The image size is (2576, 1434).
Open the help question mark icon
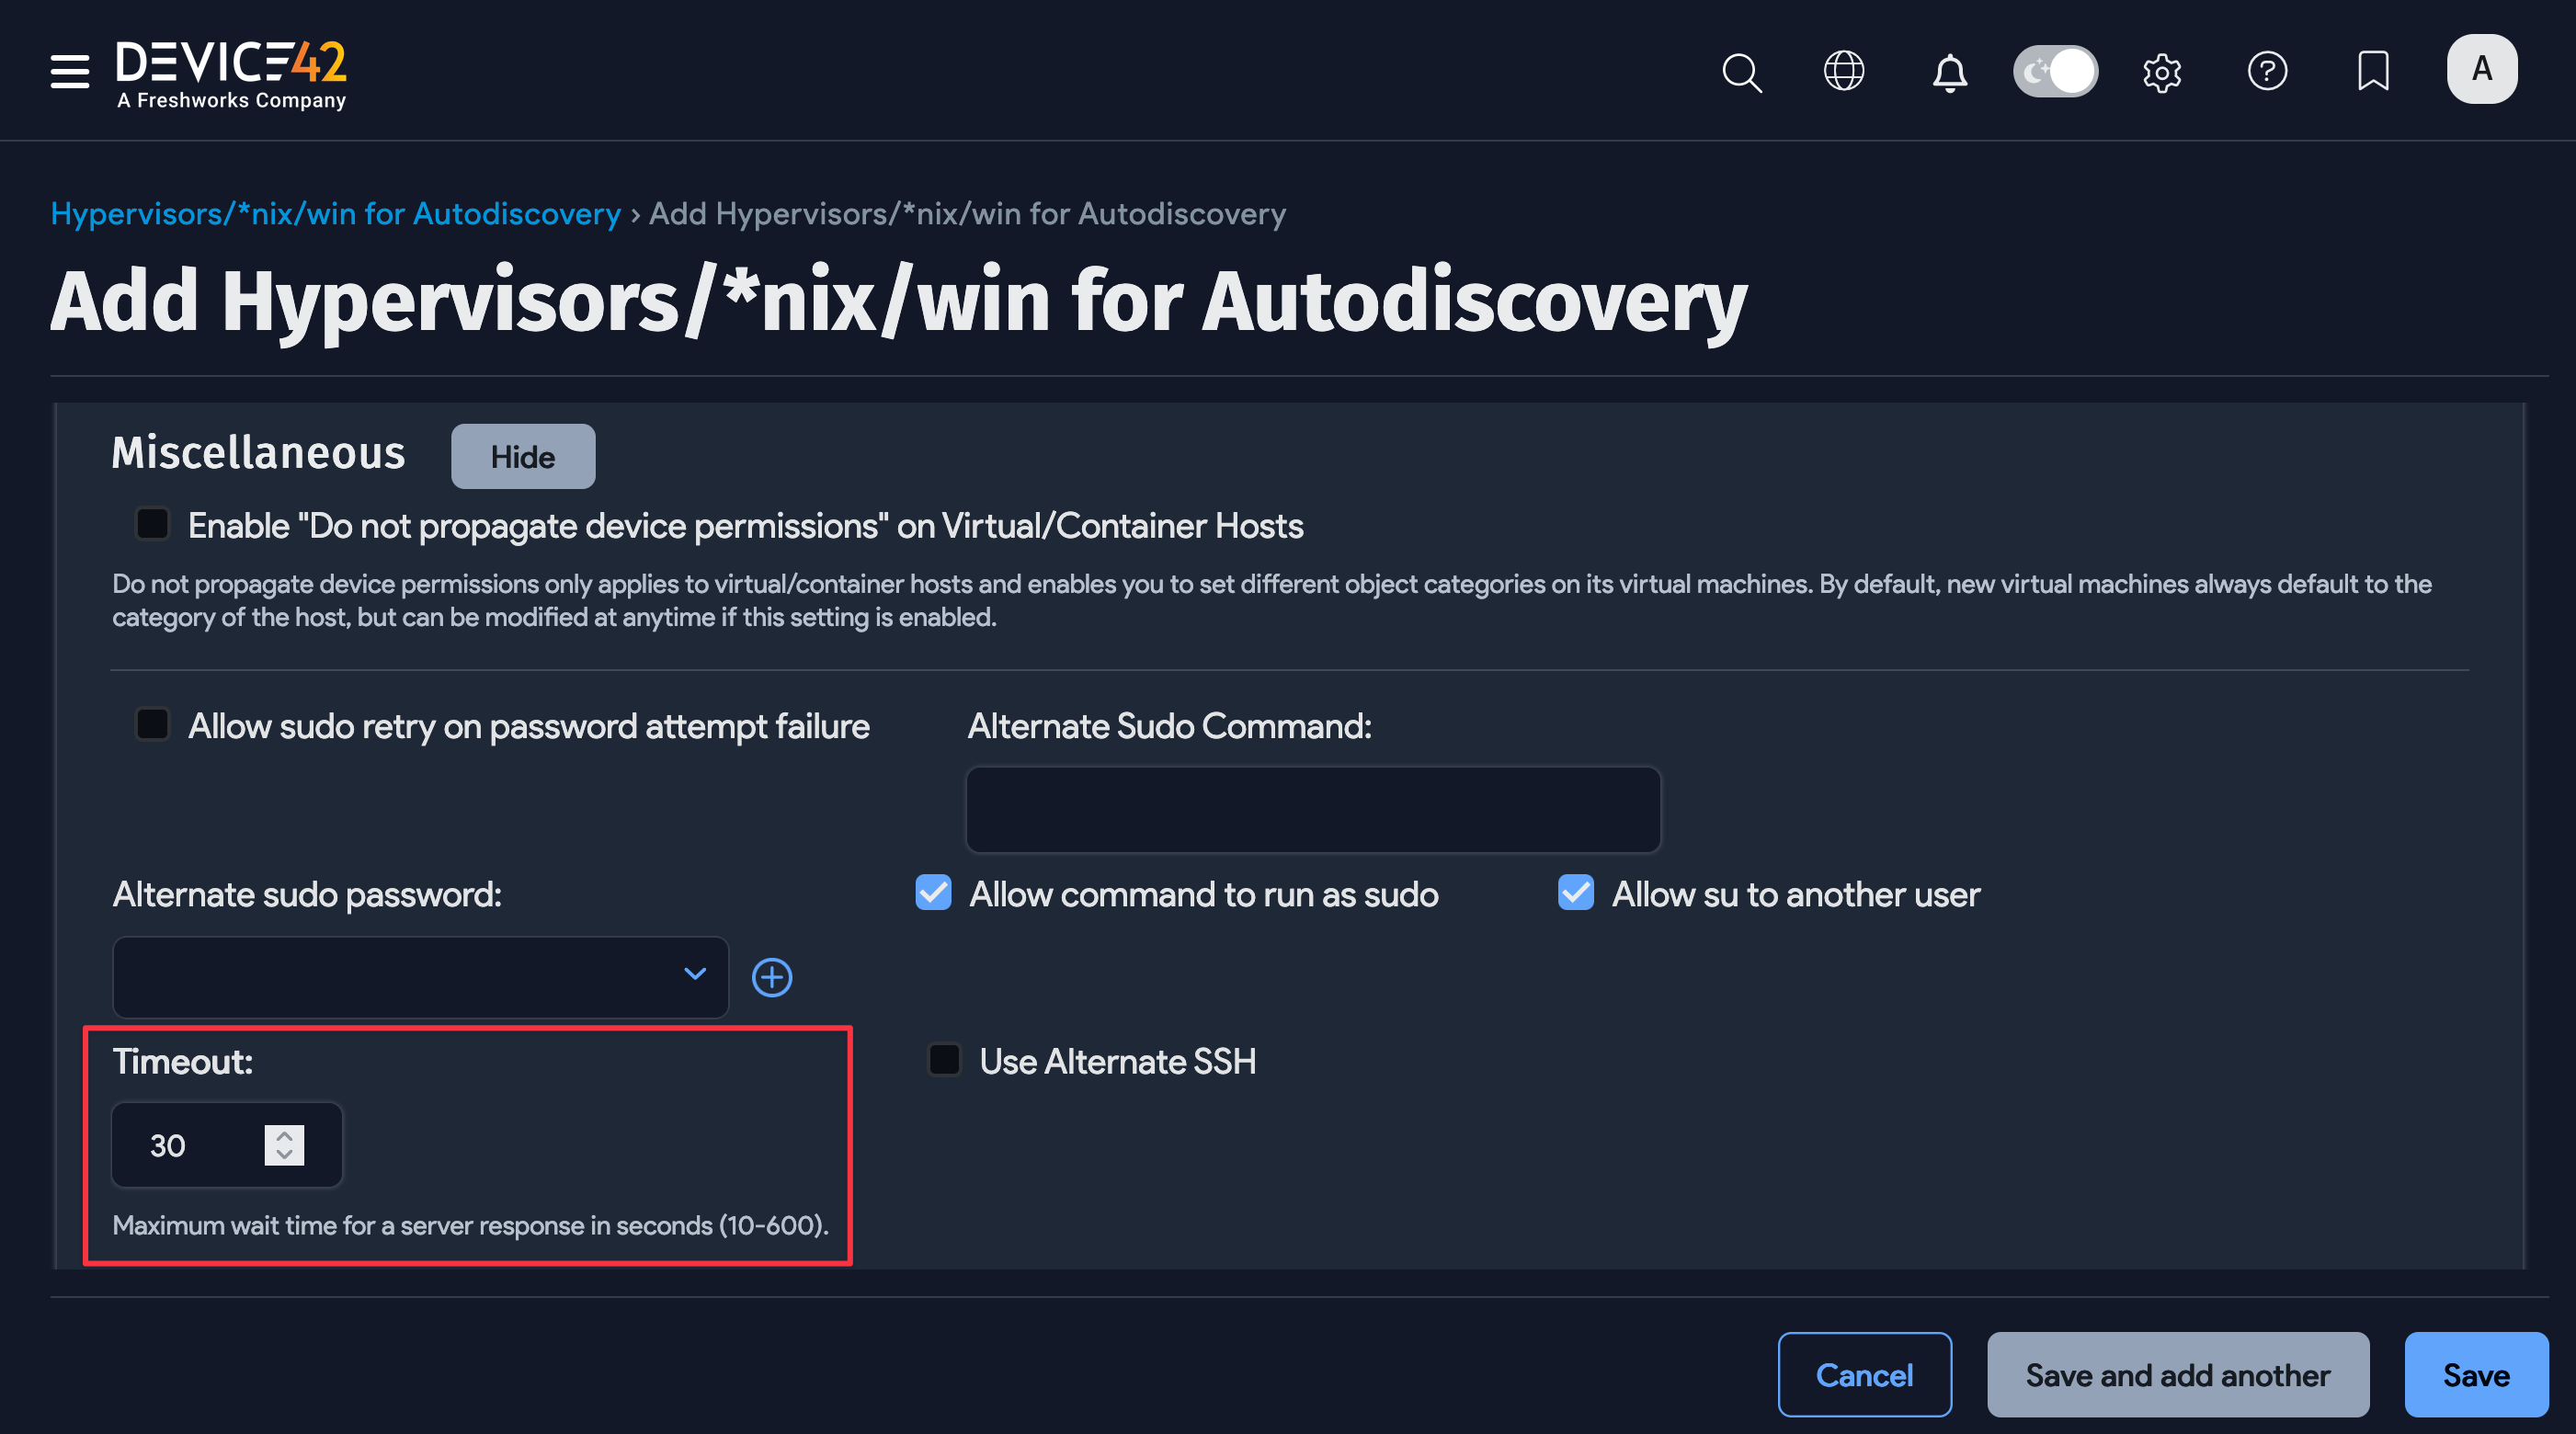pyautogui.click(x=2267, y=71)
